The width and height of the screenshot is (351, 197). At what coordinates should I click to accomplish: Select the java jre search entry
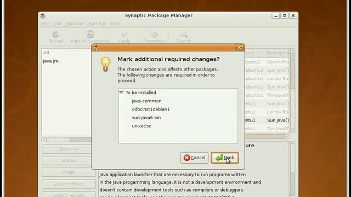[50, 61]
